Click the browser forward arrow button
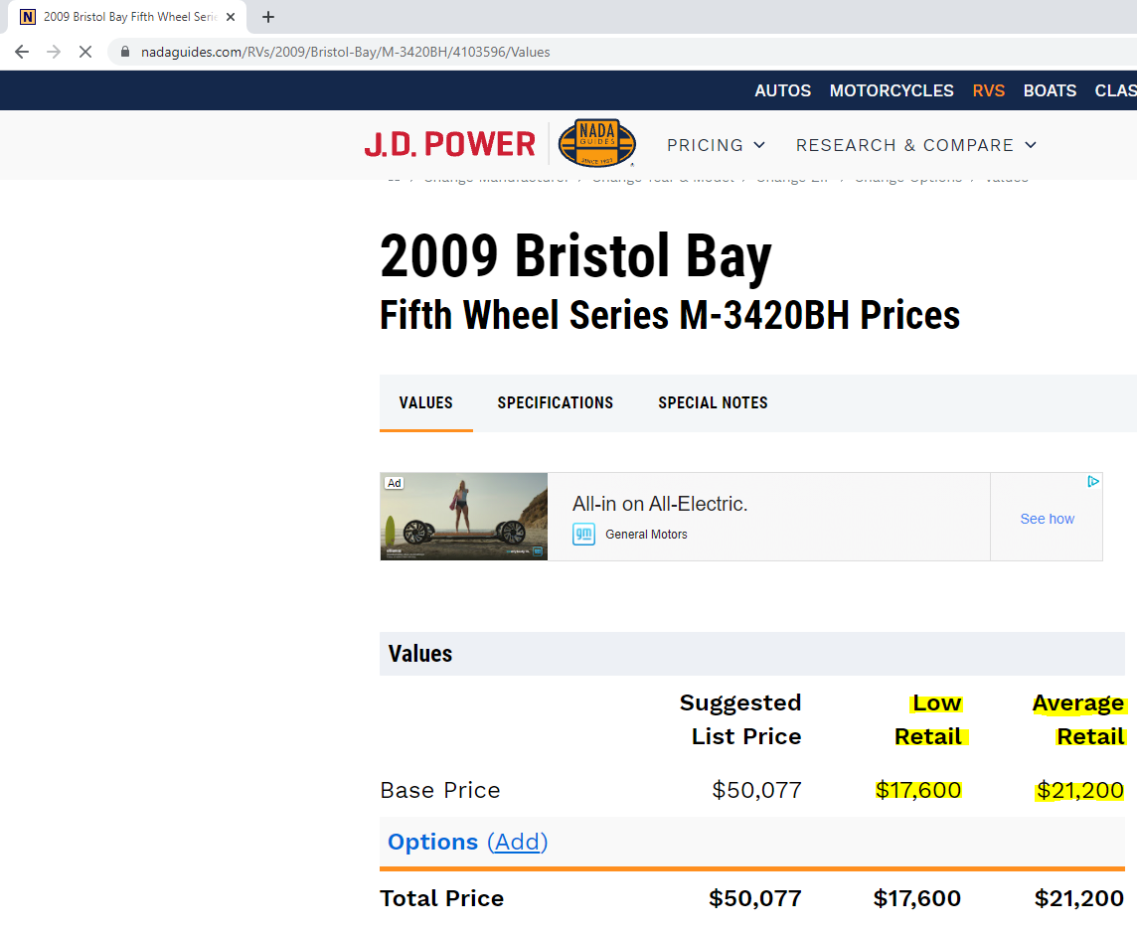 [54, 52]
